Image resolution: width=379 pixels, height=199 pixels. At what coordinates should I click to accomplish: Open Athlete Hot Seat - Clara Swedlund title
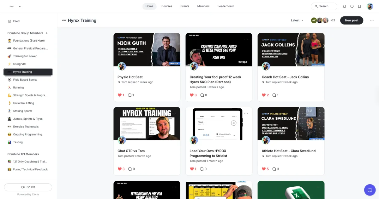[x=289, y=151]
